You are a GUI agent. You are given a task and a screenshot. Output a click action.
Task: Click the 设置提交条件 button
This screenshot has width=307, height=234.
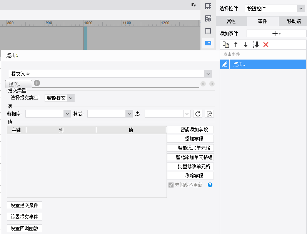point(25,205)
